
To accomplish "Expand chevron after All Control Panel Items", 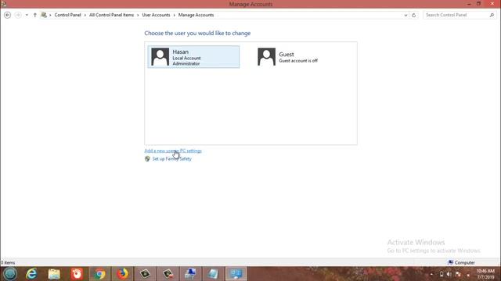I will 138,15.
